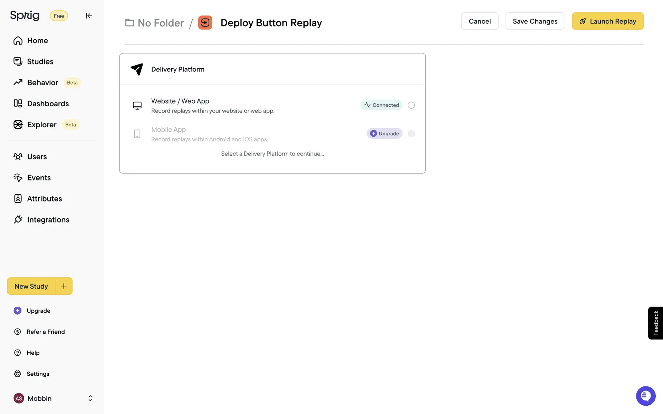This screenshot has width=663, height=414.
Task: Cancel editing the replay
Action: coord(480,21)
